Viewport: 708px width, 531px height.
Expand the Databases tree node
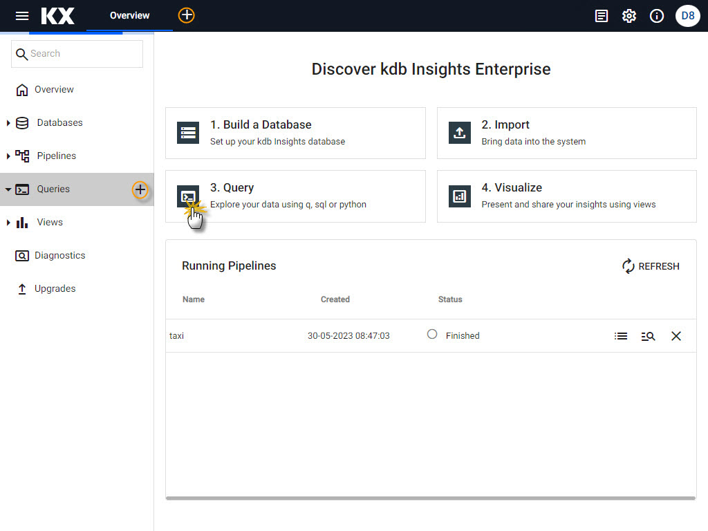[8, 123]
